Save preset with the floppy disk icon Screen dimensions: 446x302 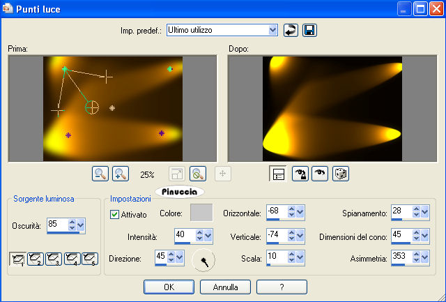309,30
